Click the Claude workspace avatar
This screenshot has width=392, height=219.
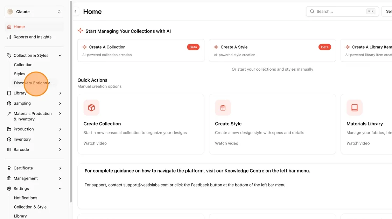coord(10,12)
